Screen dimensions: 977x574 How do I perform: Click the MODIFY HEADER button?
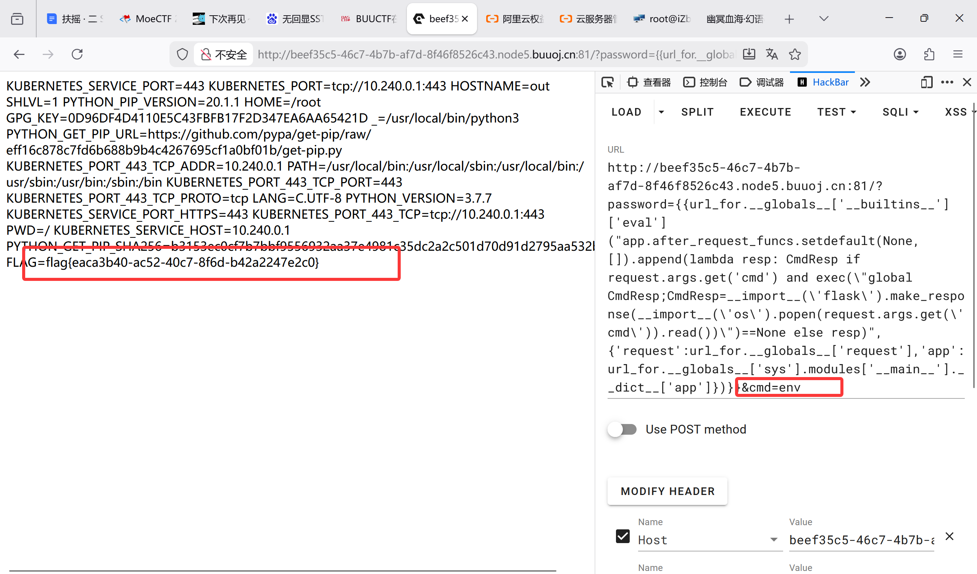[667, 491]
